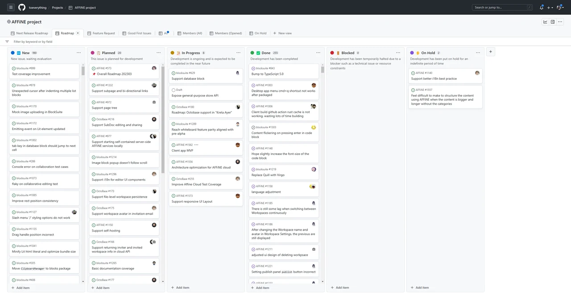Screen dimensions: 571x294
Task: Click the avatar on Octobase Kreta Ayer roadmap card
Action: pyautogui.click(x=238, y=107)
